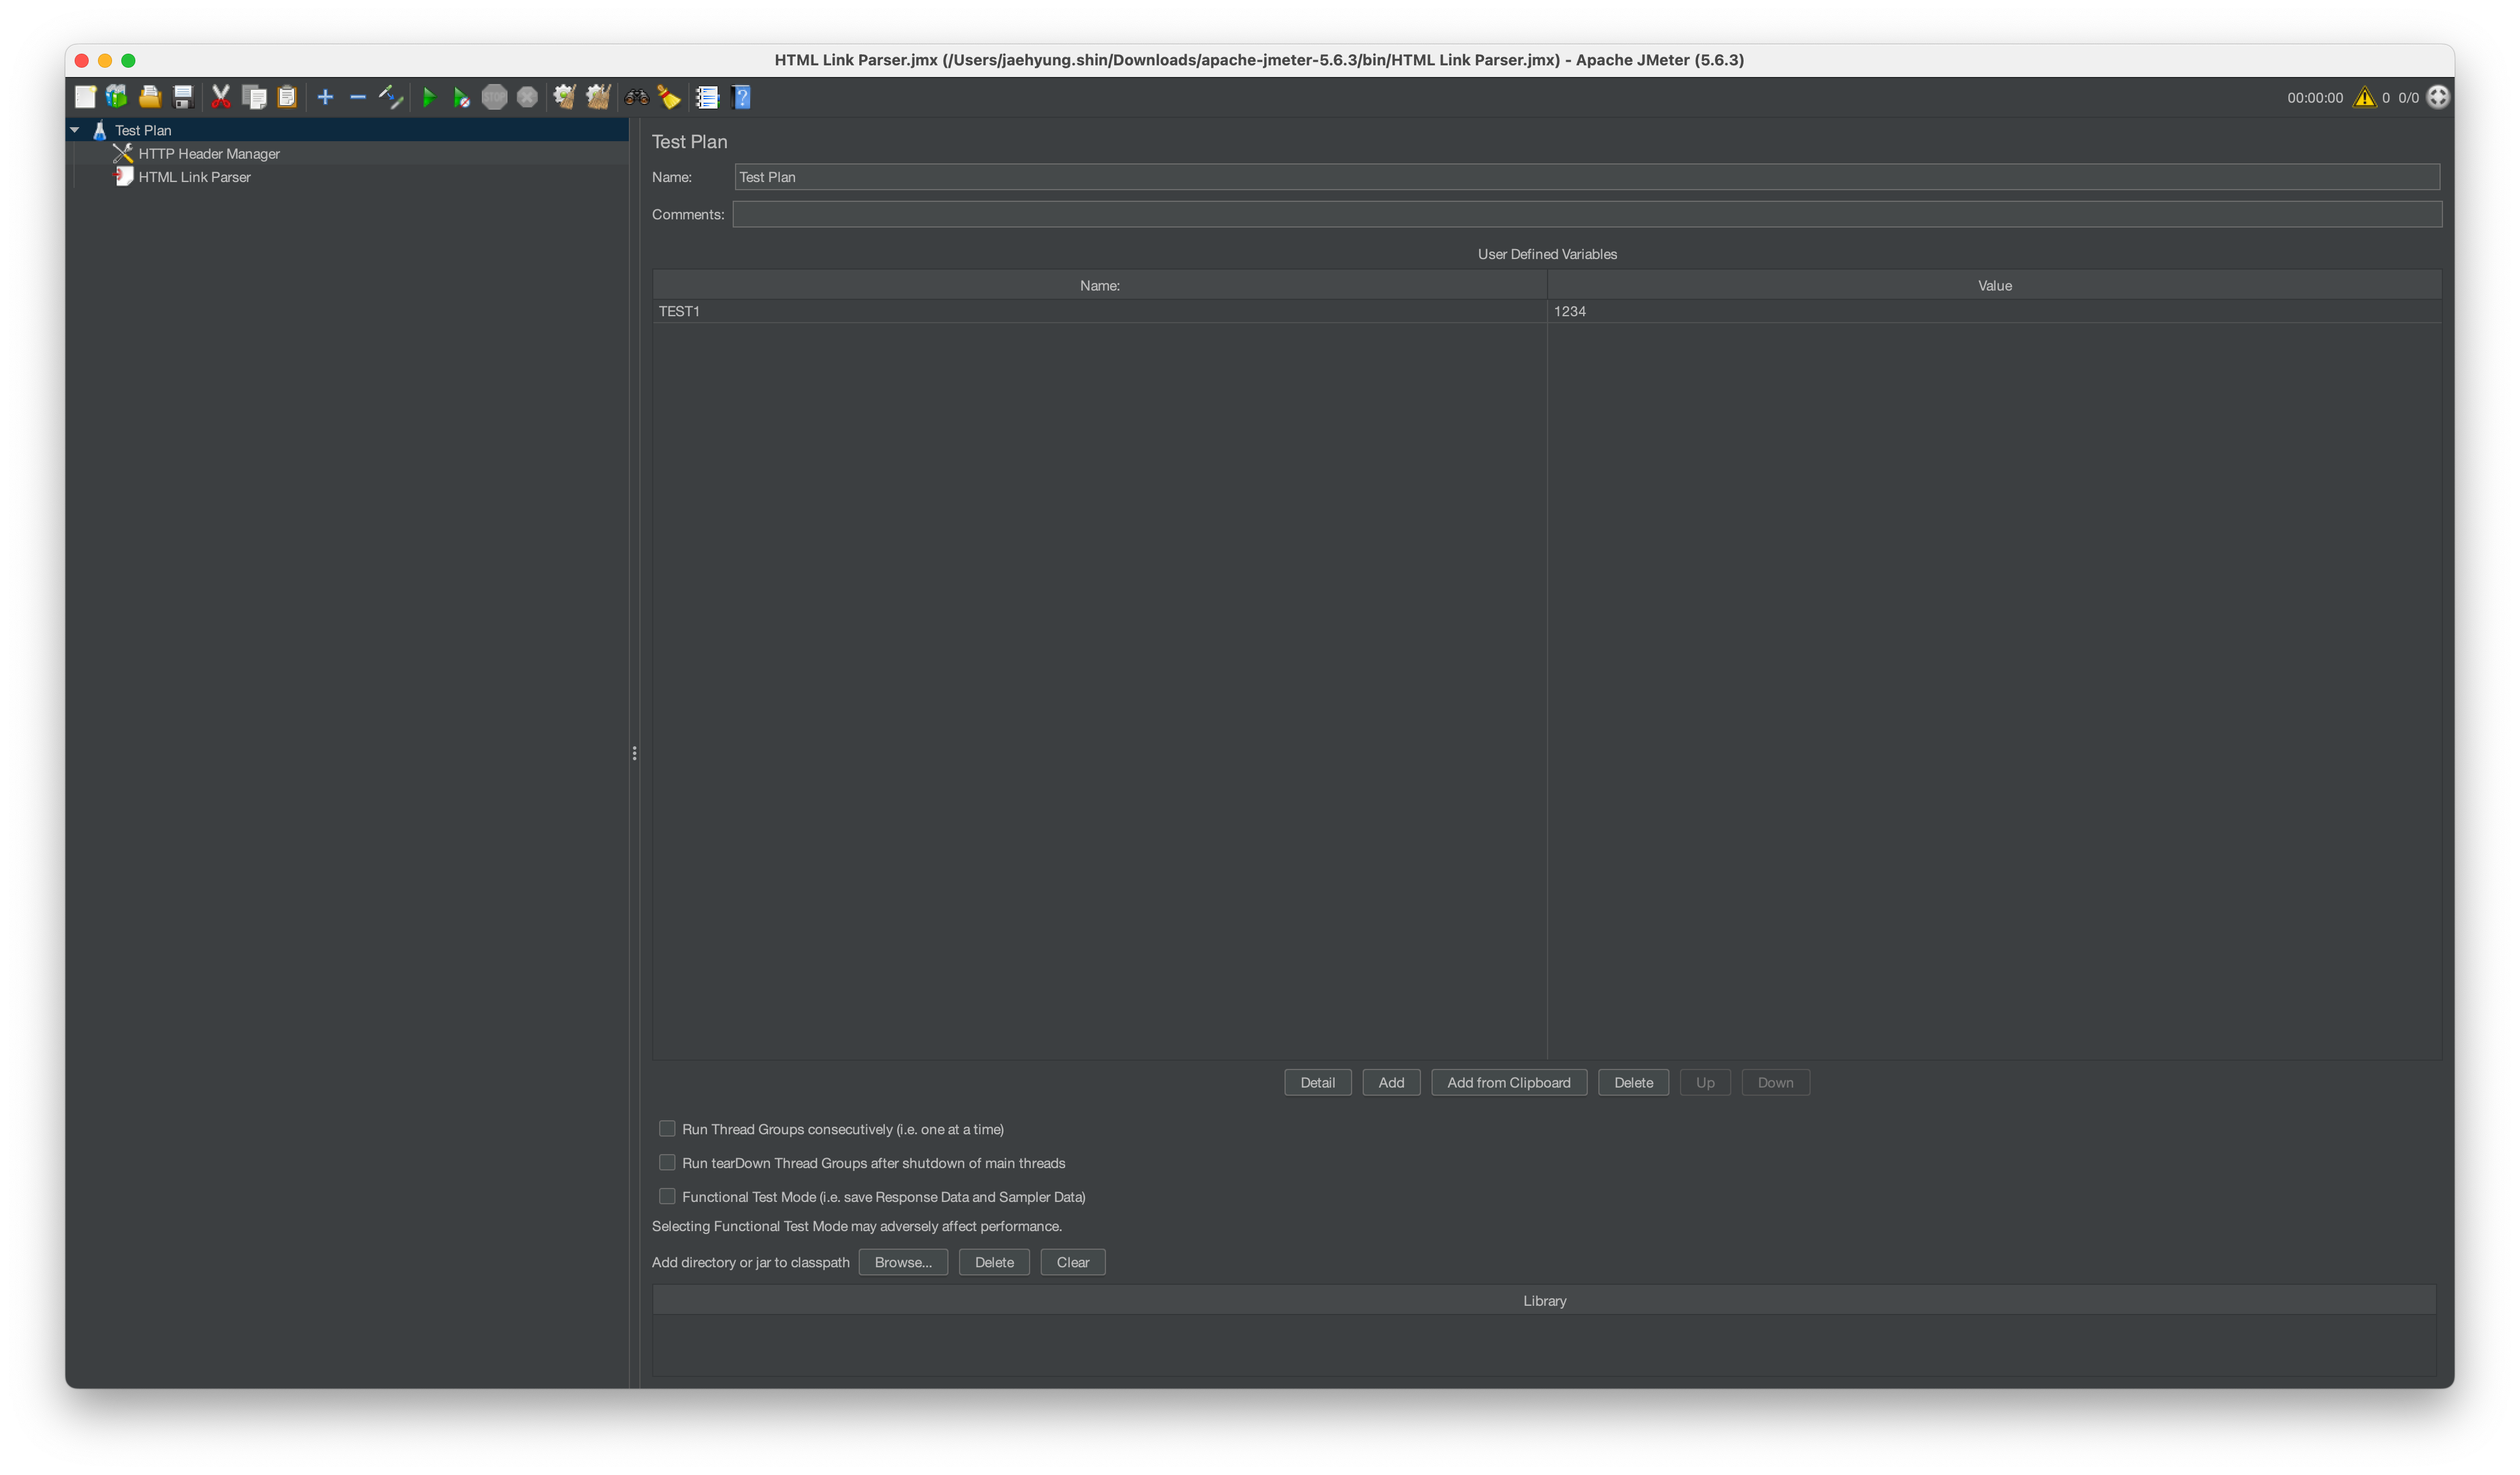Paste using the clipboard icon
This screenshot has width=2520, height=1475.
pyautogui.click(x=287, y=97)
